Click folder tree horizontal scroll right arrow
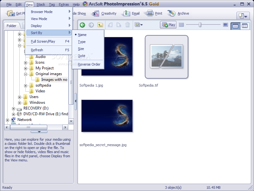The image size is (254, 191). pyautogui.click(x=65, y=127)
